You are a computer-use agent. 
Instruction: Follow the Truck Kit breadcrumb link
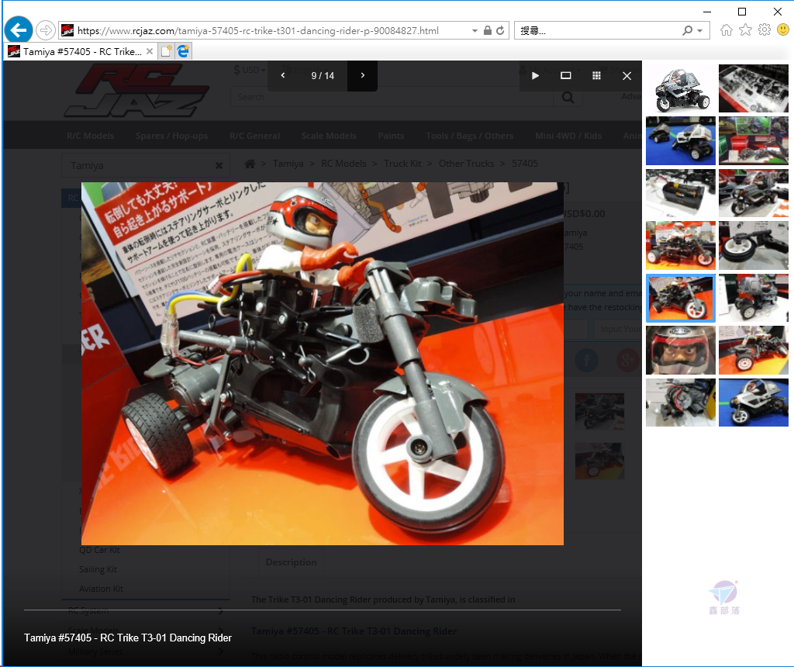tap(402, 164)
